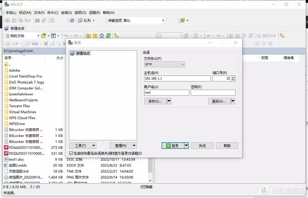308x198 pixels.
Task: Click the compare directories toolbar icon
Action: pos(7,21)
